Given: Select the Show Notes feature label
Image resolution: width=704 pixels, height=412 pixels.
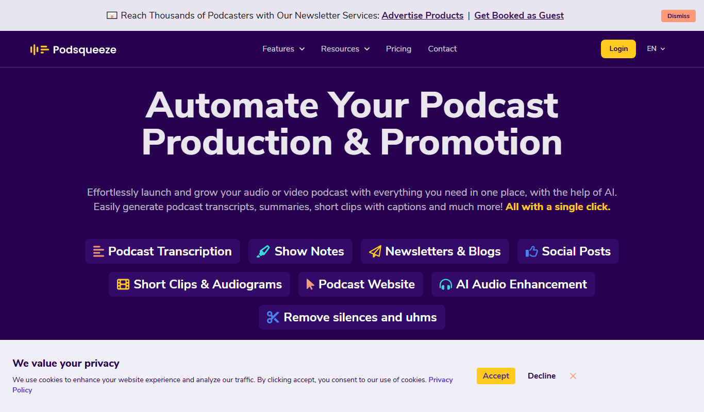Looking at the screenshot, I should coord(309,251).
